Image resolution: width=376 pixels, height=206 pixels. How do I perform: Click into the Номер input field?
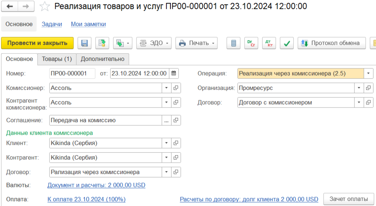72,73
